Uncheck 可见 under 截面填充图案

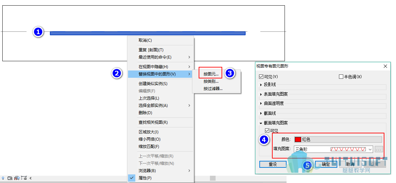(x=267, y=131)
